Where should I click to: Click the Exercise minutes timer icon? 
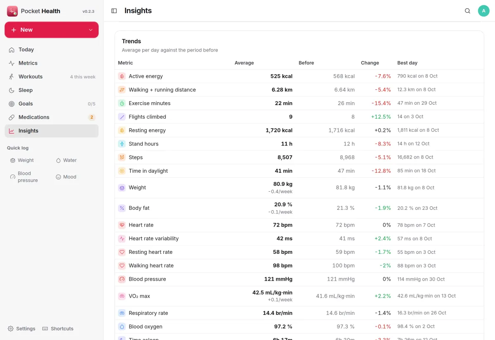122,103
